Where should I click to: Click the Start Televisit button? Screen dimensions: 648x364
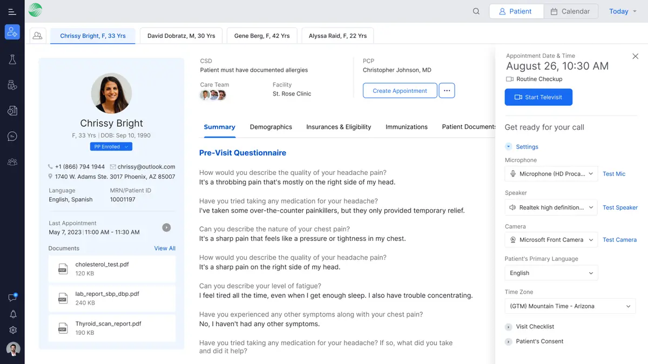[x=538, y=97]
